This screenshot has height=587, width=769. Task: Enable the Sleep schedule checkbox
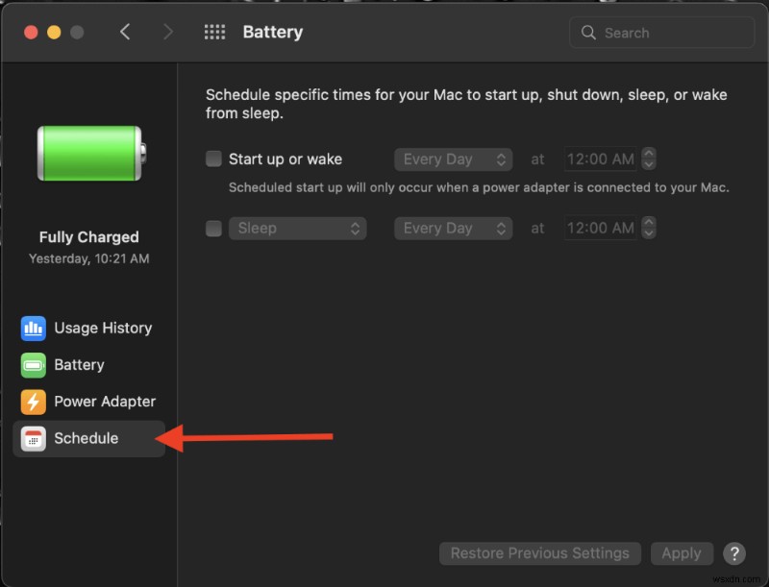213,228
